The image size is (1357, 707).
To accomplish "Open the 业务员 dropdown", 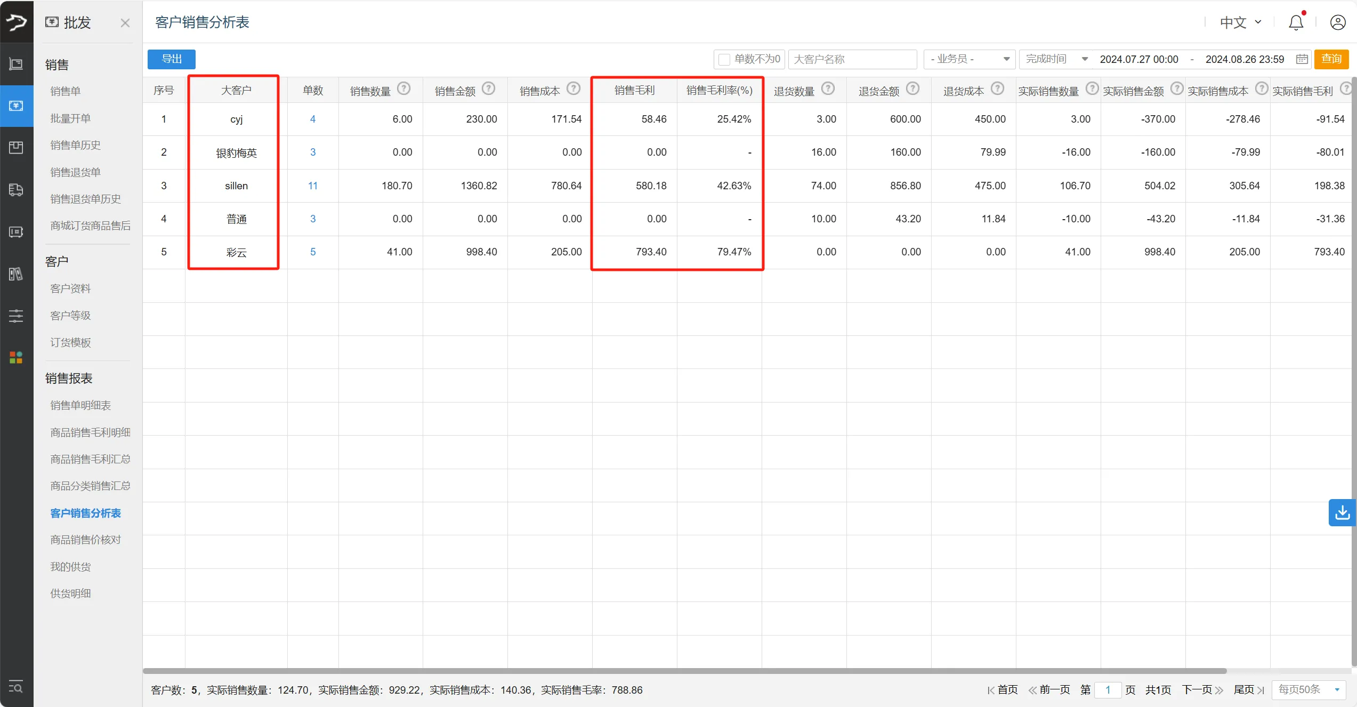I will click(969, 59).
